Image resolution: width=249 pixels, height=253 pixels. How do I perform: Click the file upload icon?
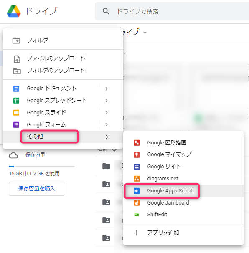tap(17, 59)
